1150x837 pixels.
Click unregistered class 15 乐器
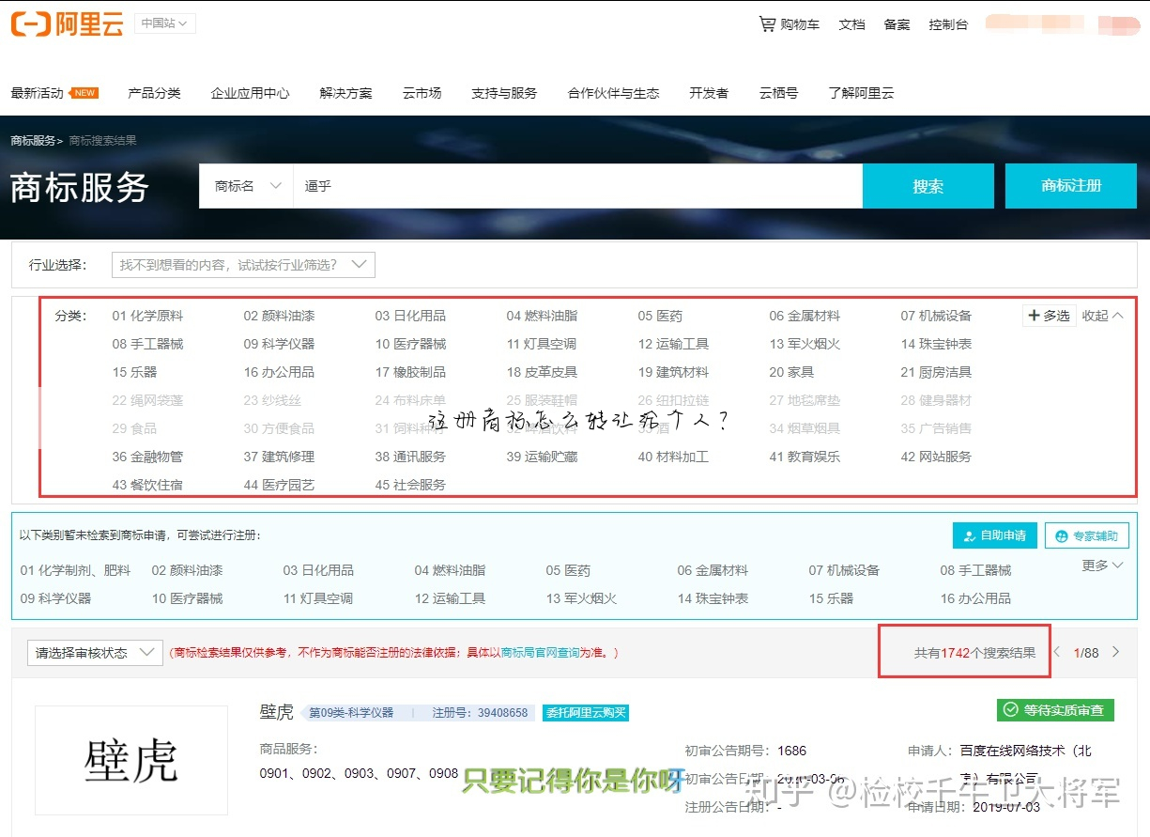coord(831,598)
